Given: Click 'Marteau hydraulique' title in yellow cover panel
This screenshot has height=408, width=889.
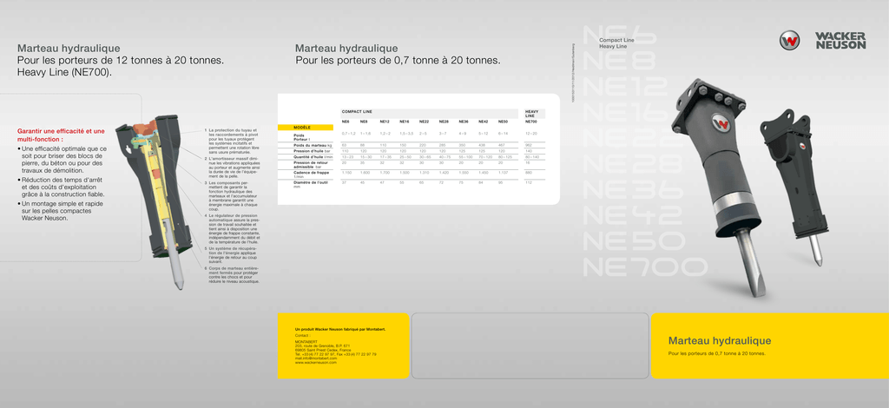Looking at the screenshot, I should 720,340.
